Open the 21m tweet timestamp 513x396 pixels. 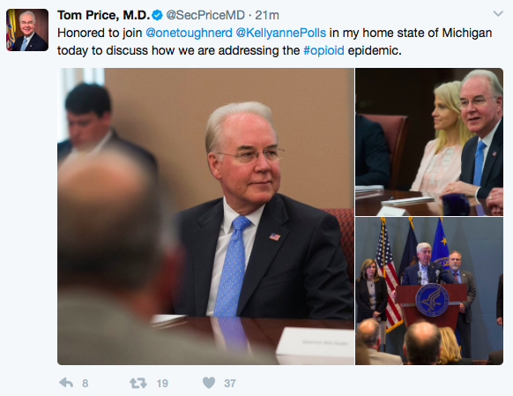267,15
